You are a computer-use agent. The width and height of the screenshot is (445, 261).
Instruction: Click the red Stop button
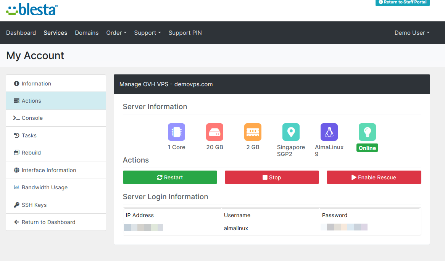[272, 177]
